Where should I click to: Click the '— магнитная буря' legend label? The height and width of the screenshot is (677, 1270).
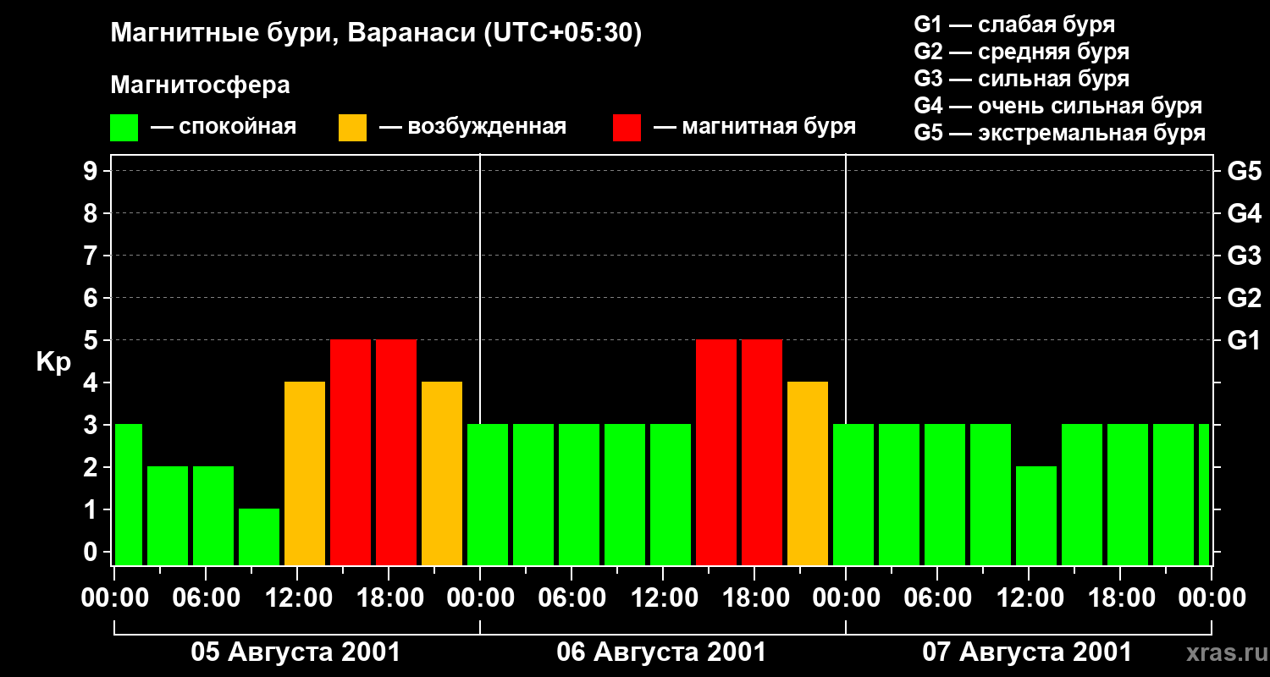coord(754,127)
